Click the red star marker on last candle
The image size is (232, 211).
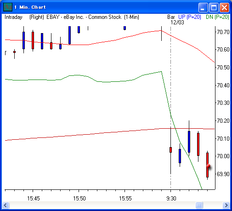click(x=209, y=166)
